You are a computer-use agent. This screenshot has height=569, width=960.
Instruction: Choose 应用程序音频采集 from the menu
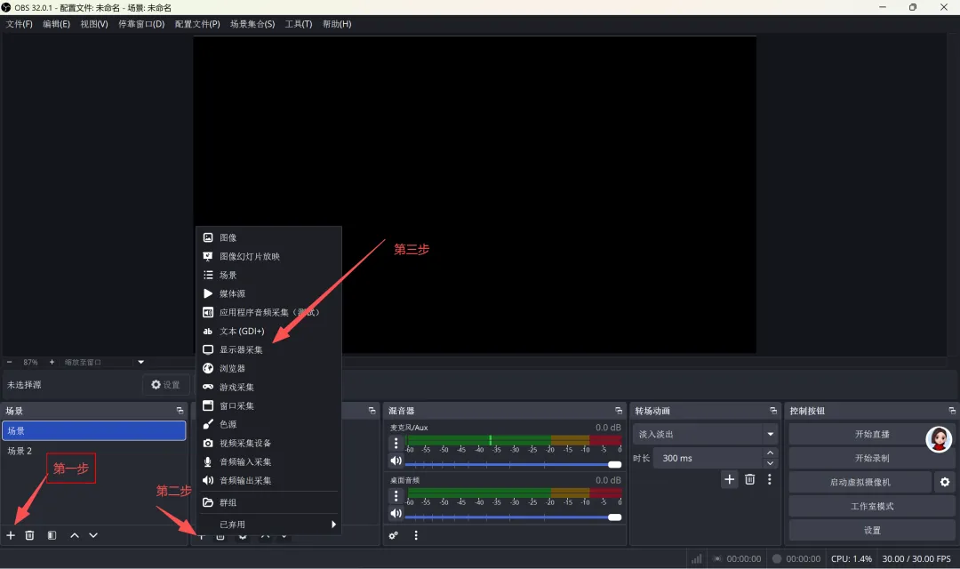tap(268, 312)
